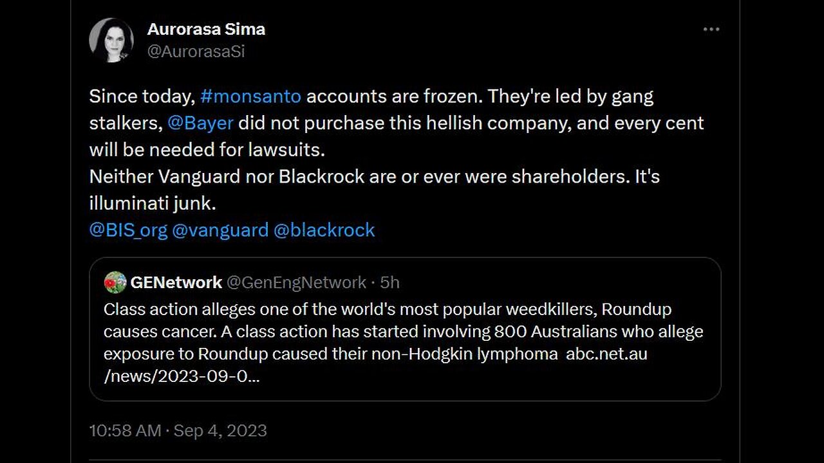The height and width of the screenshot is (463, 824).
Task: Open the @BIS_org mention
Action: [128, 230]
